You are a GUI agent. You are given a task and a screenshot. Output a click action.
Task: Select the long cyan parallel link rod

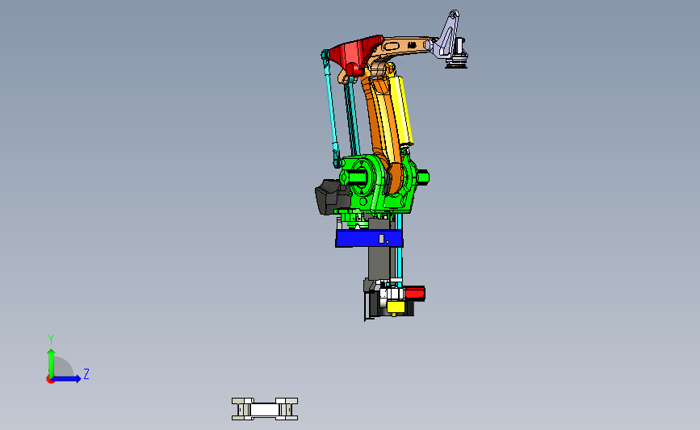click(x=331, y=107)
